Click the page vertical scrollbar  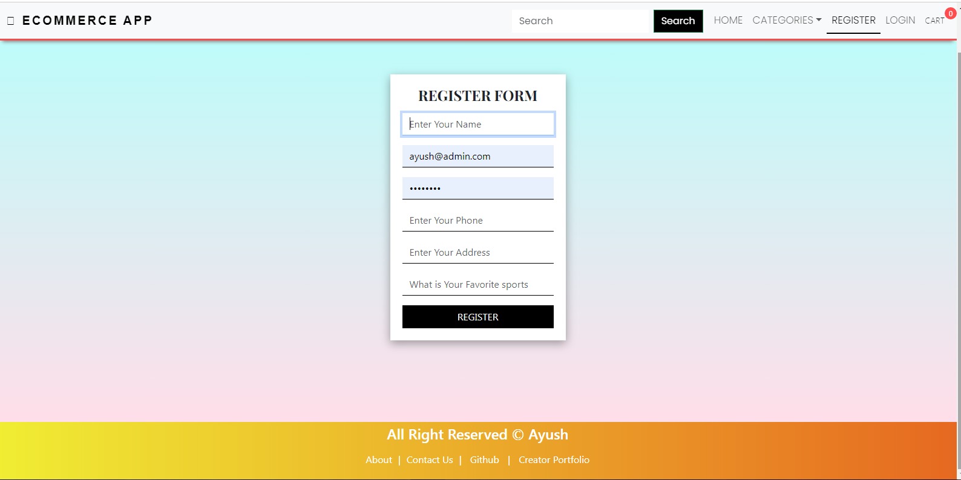coord(959,260)
